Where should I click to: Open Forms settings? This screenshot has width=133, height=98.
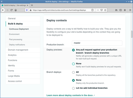pyautogui.click(x=23, y=71)
